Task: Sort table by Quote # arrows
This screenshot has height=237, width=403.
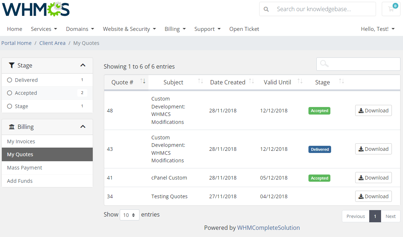Action: [x=143, y=82]
